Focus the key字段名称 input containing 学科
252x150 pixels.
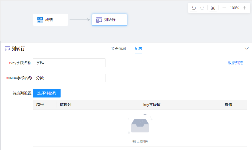tap(69, 63)
